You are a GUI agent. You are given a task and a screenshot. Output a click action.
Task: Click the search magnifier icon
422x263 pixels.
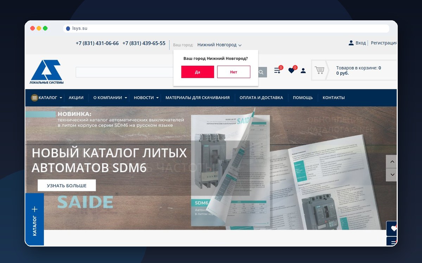[262, 72]
